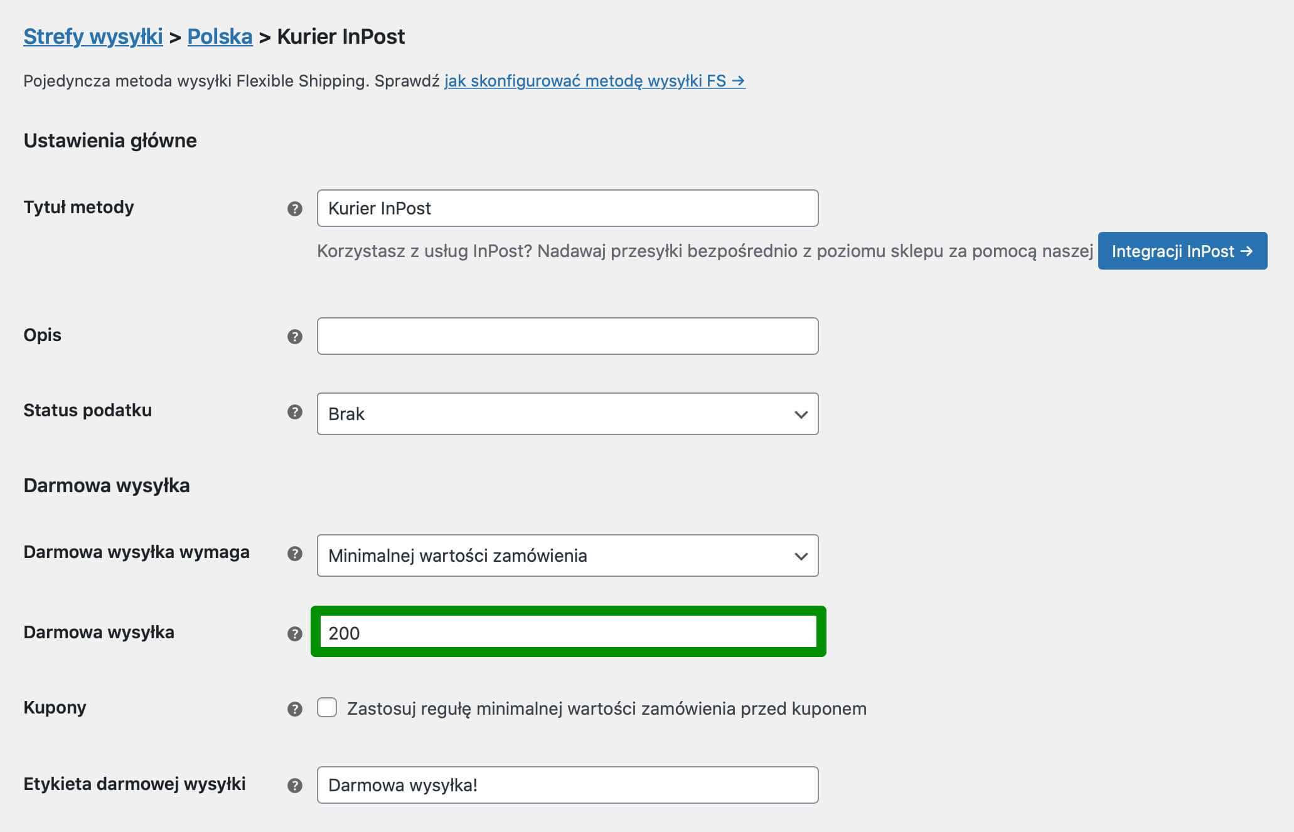Open the Status podatku dropdown
This screenshot has height=832, width=1294.
(567, 414)
